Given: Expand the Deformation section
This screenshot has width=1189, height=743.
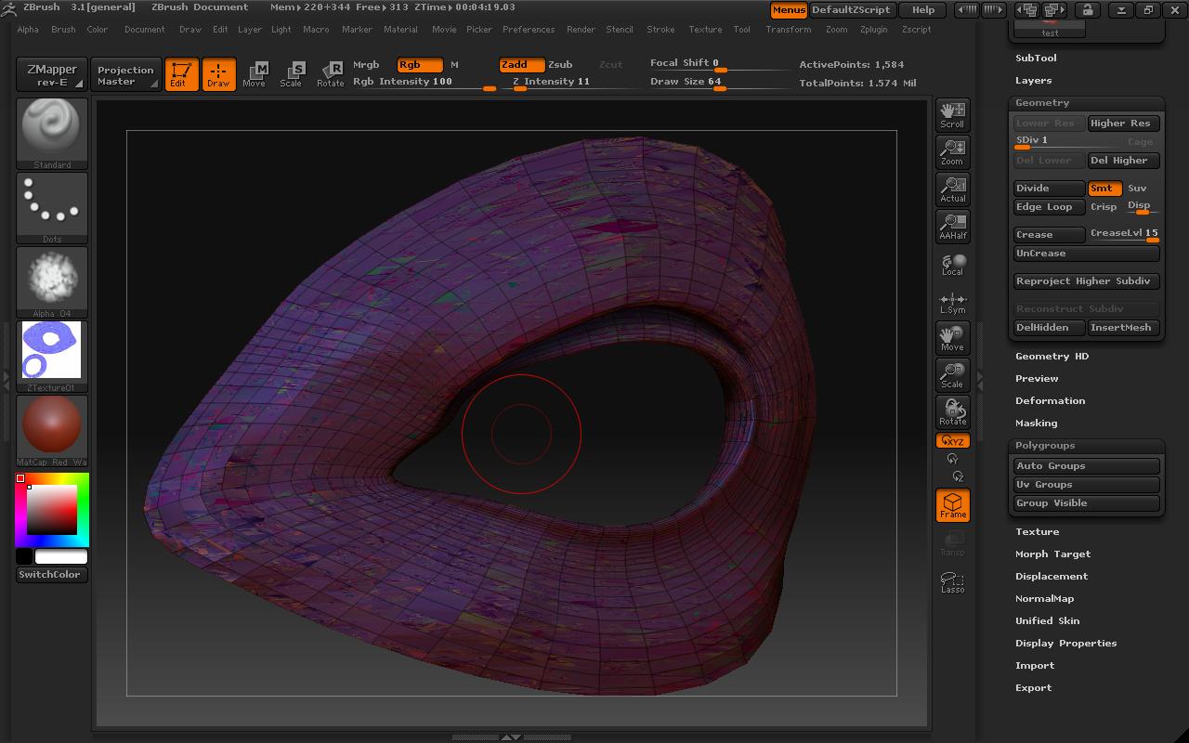Looking at the screenshot, I should (1050, 400).
